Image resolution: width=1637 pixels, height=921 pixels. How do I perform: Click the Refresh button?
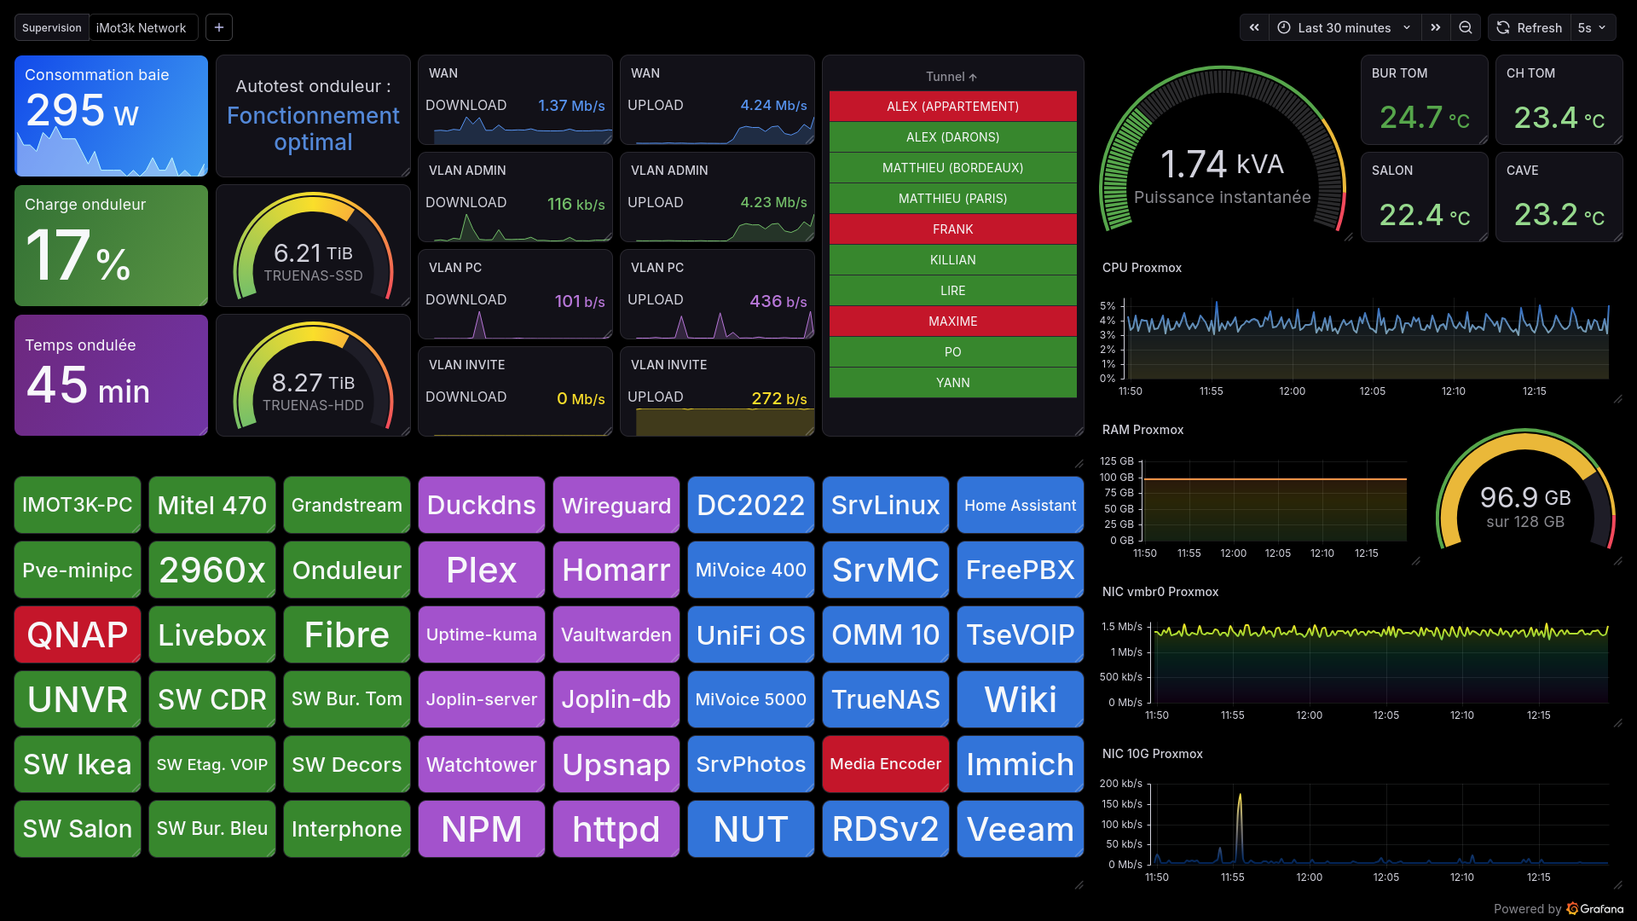pyautogui.click(x=1530, y=27)
